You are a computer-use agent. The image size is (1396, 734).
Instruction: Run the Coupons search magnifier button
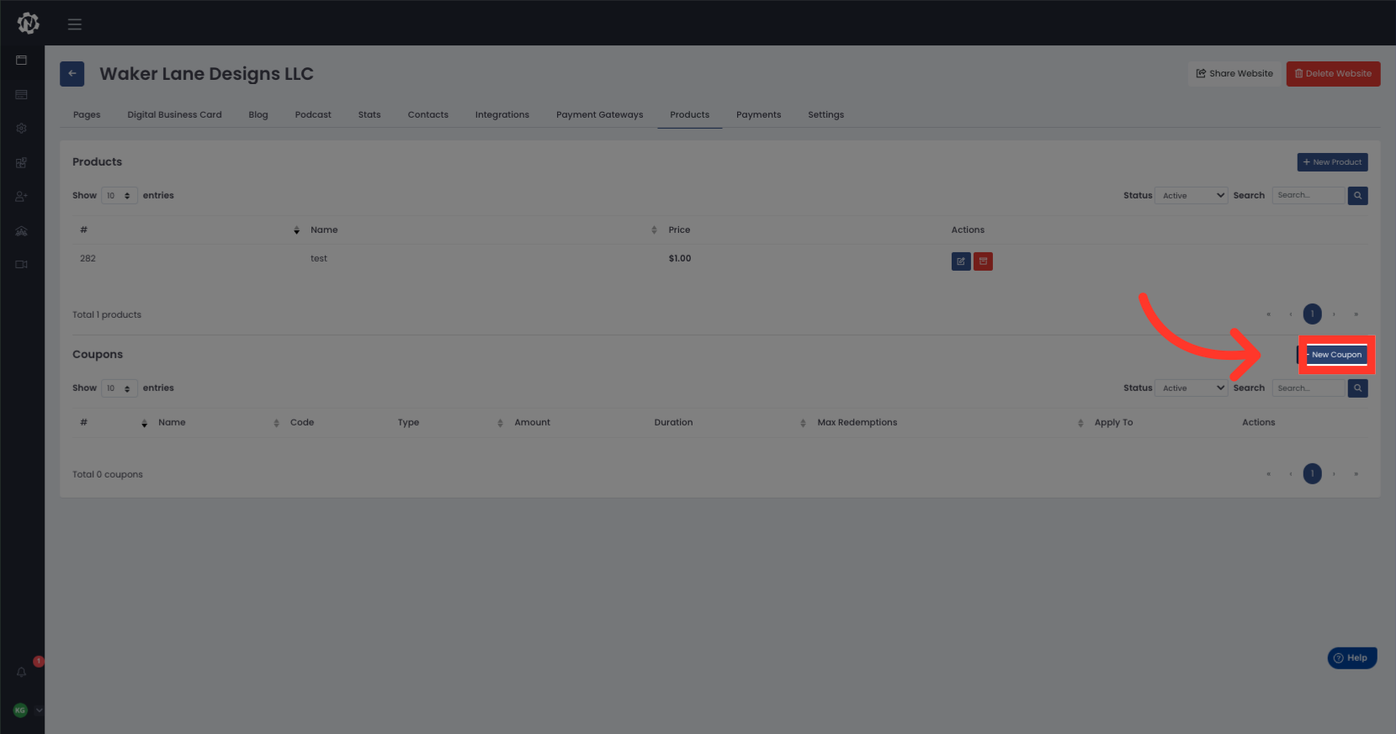pos(1357,388)
